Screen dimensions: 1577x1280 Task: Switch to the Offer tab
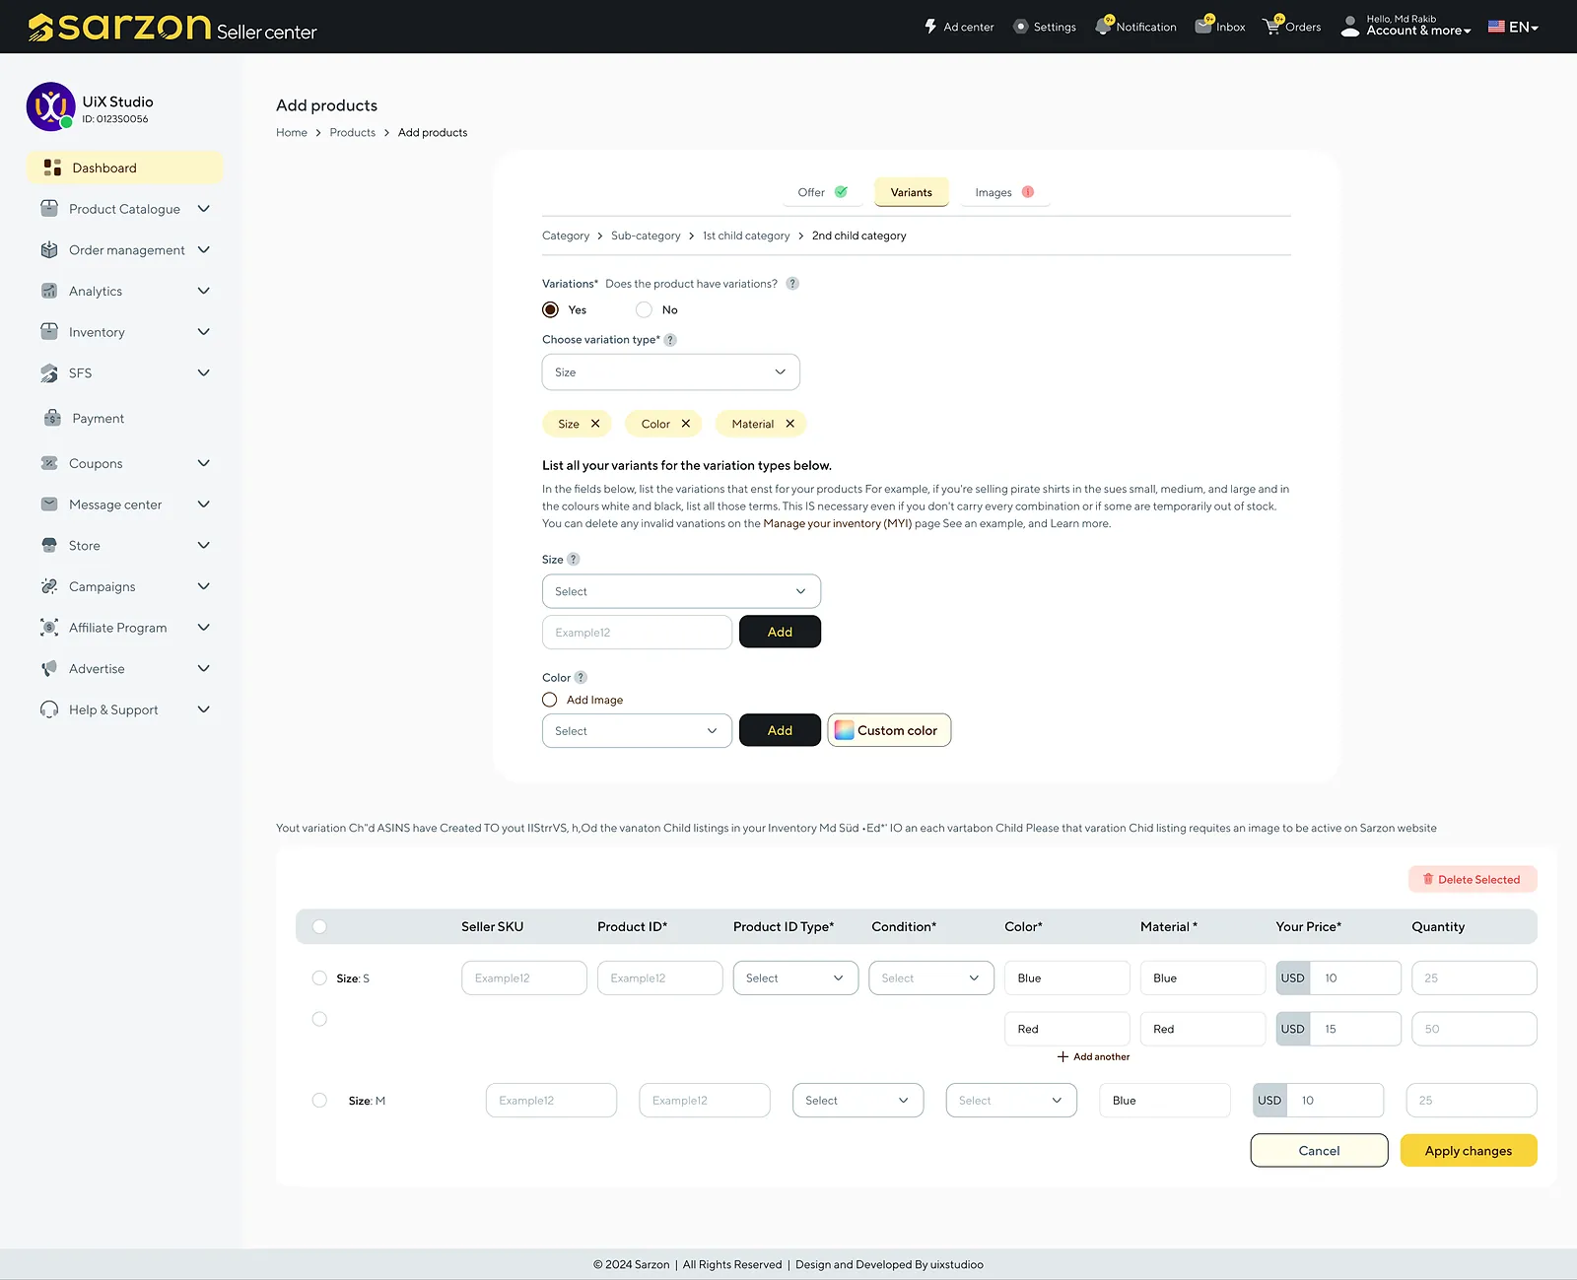[822, 192]
